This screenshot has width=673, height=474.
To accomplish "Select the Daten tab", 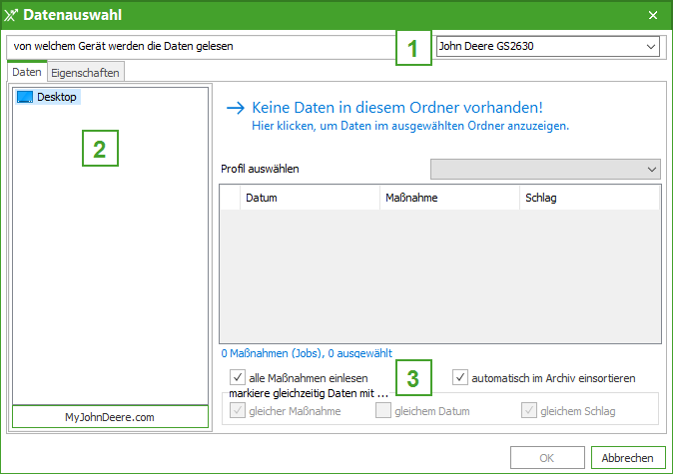I will point(27,73).
